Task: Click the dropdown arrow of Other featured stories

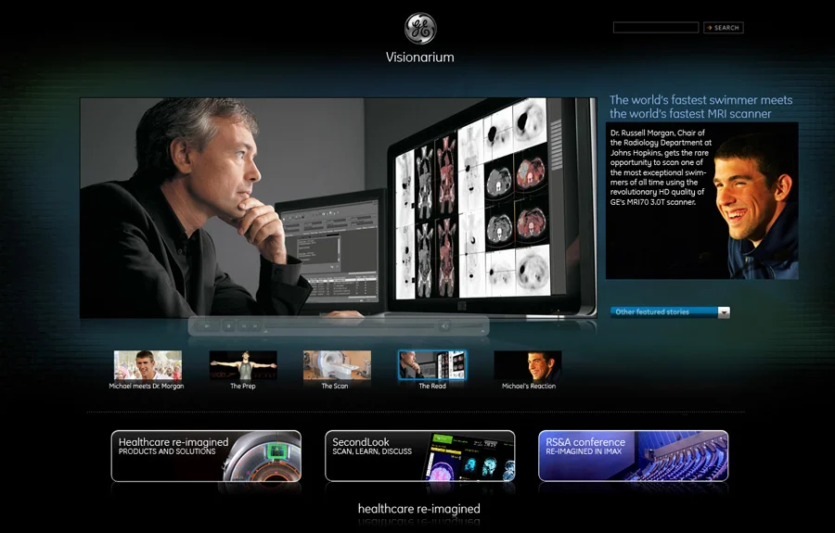Action: coord(724,312)
